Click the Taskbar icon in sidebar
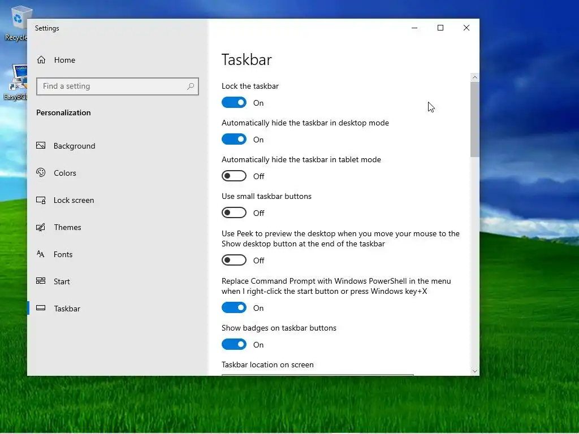This screenshot has height=434, width=579. (41, 308)
